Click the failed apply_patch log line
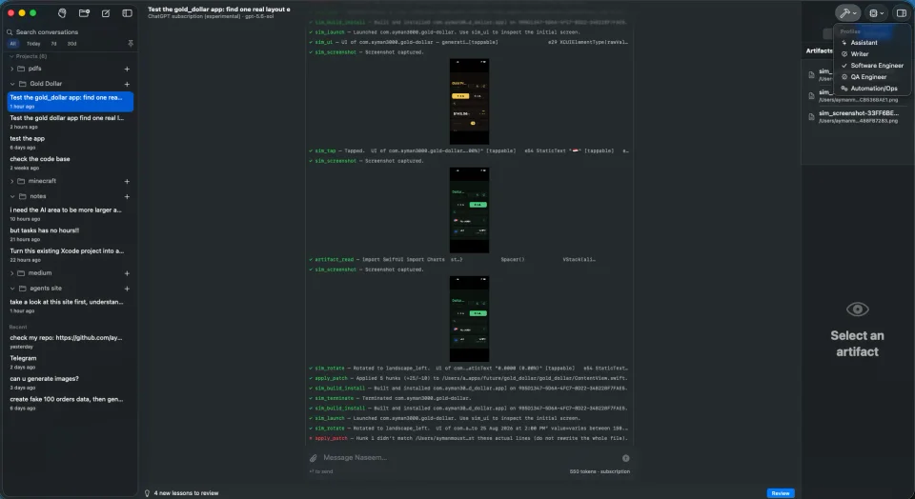 tap(469, 438)
